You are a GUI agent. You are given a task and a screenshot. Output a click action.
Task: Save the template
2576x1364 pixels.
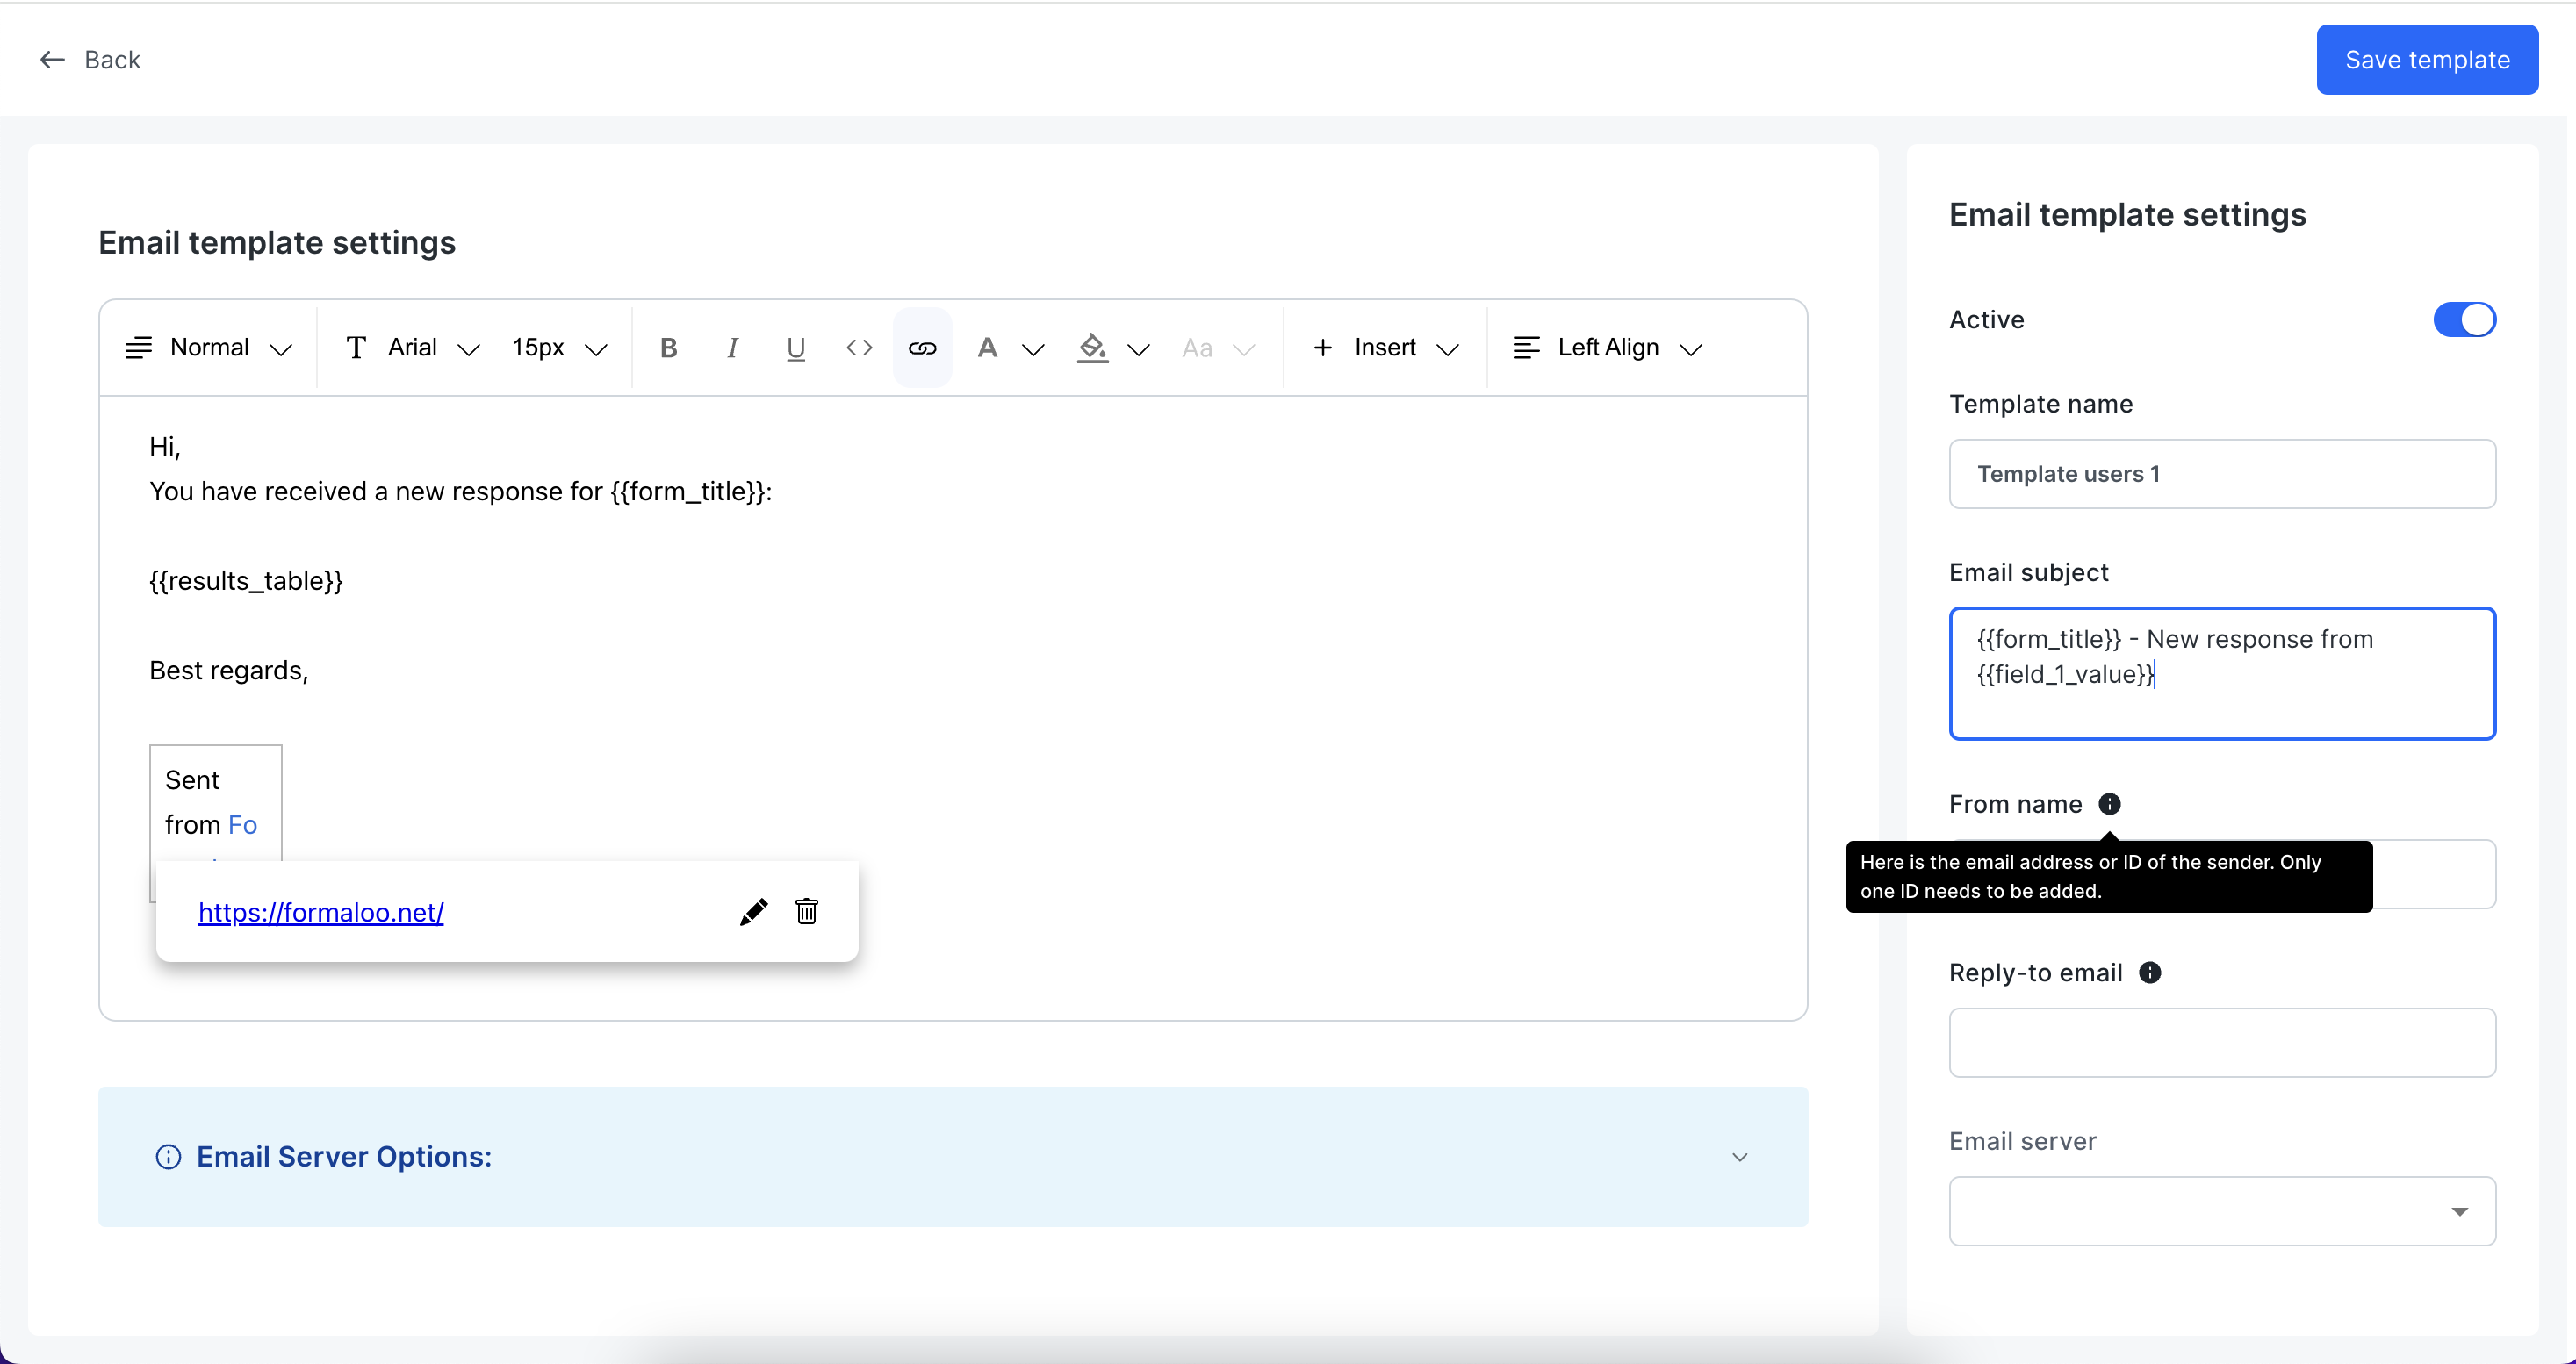click(2427, 60)
